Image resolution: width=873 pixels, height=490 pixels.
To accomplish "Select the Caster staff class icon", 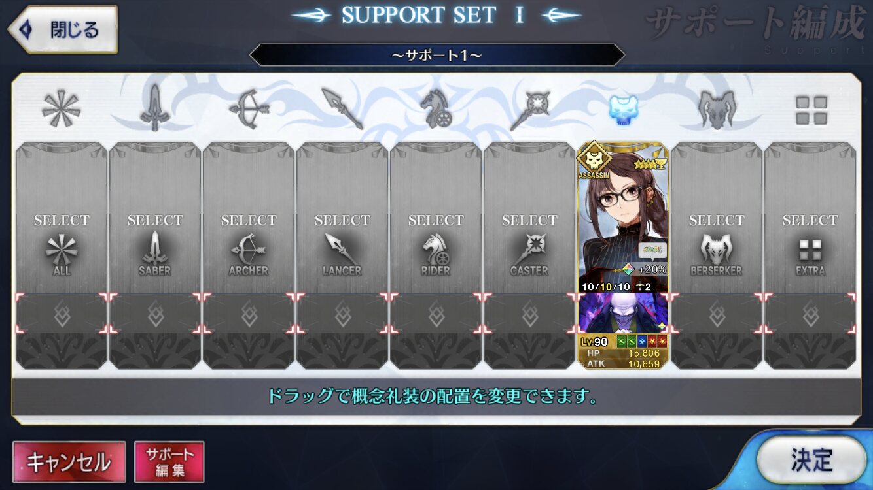I will coord(529,108).
